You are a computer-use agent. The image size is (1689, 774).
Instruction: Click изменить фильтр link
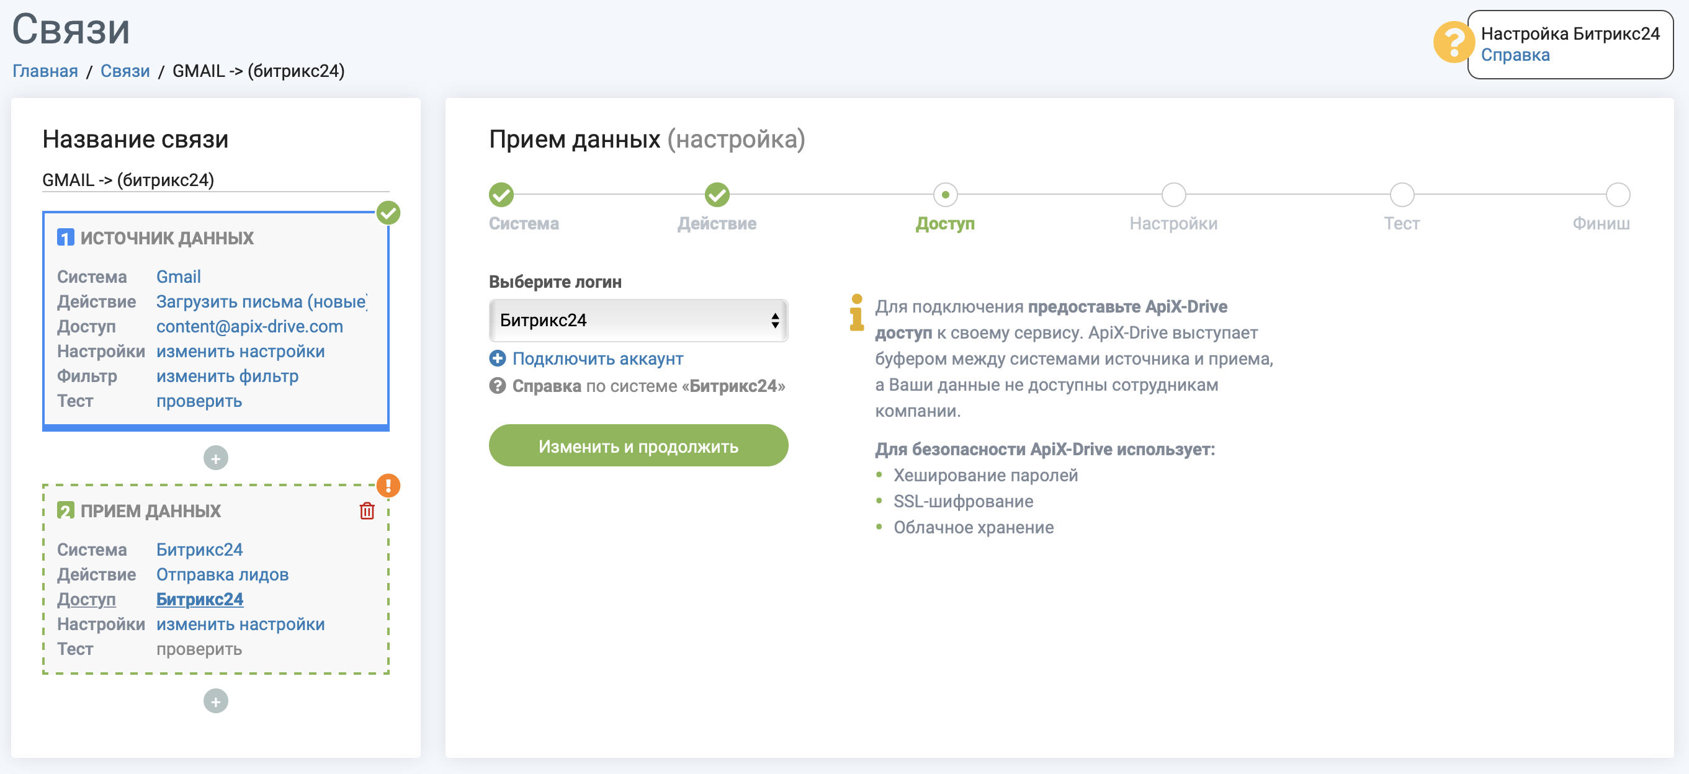point(227,376)
